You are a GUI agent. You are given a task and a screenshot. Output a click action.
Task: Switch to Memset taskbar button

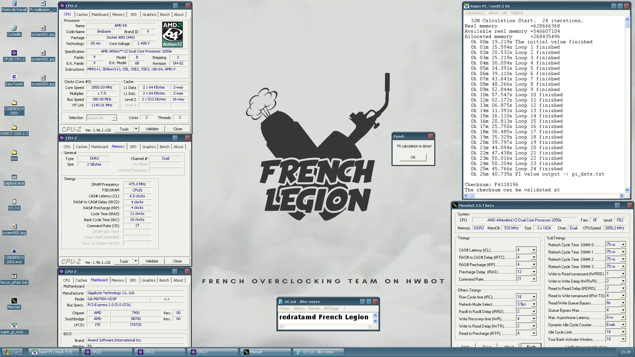pos(265,352)
